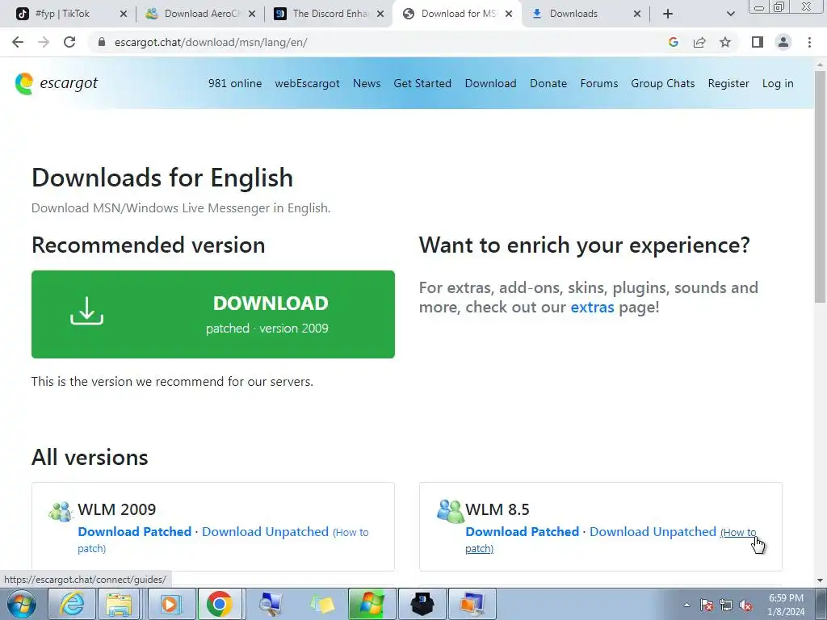The height and width of the screenshot is (620, 827).
Task: Open Donate nav link
Action: pyautogui.click(x=548, y=83)
